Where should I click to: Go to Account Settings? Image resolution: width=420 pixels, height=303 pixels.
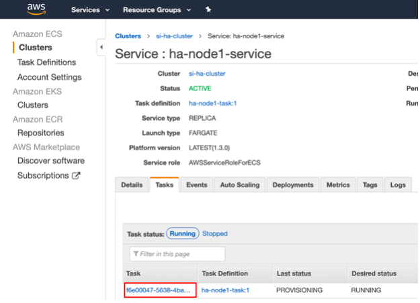[x=50, y=77]
